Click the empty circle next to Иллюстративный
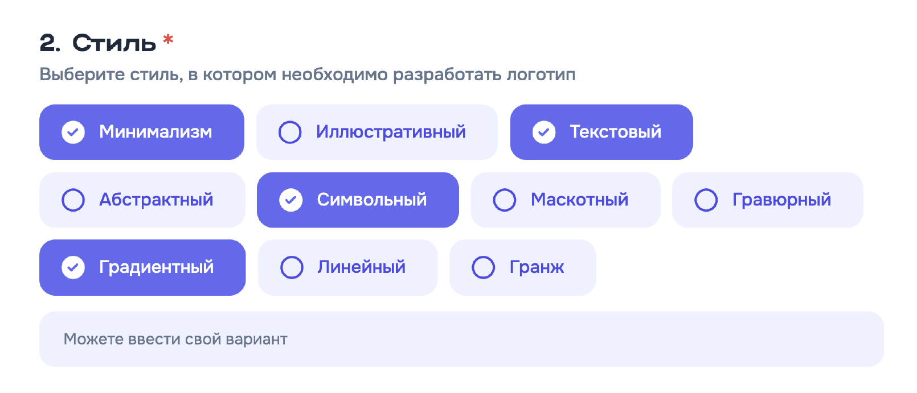The width and height of the screenshot is (917, 393). coord(290,132)
